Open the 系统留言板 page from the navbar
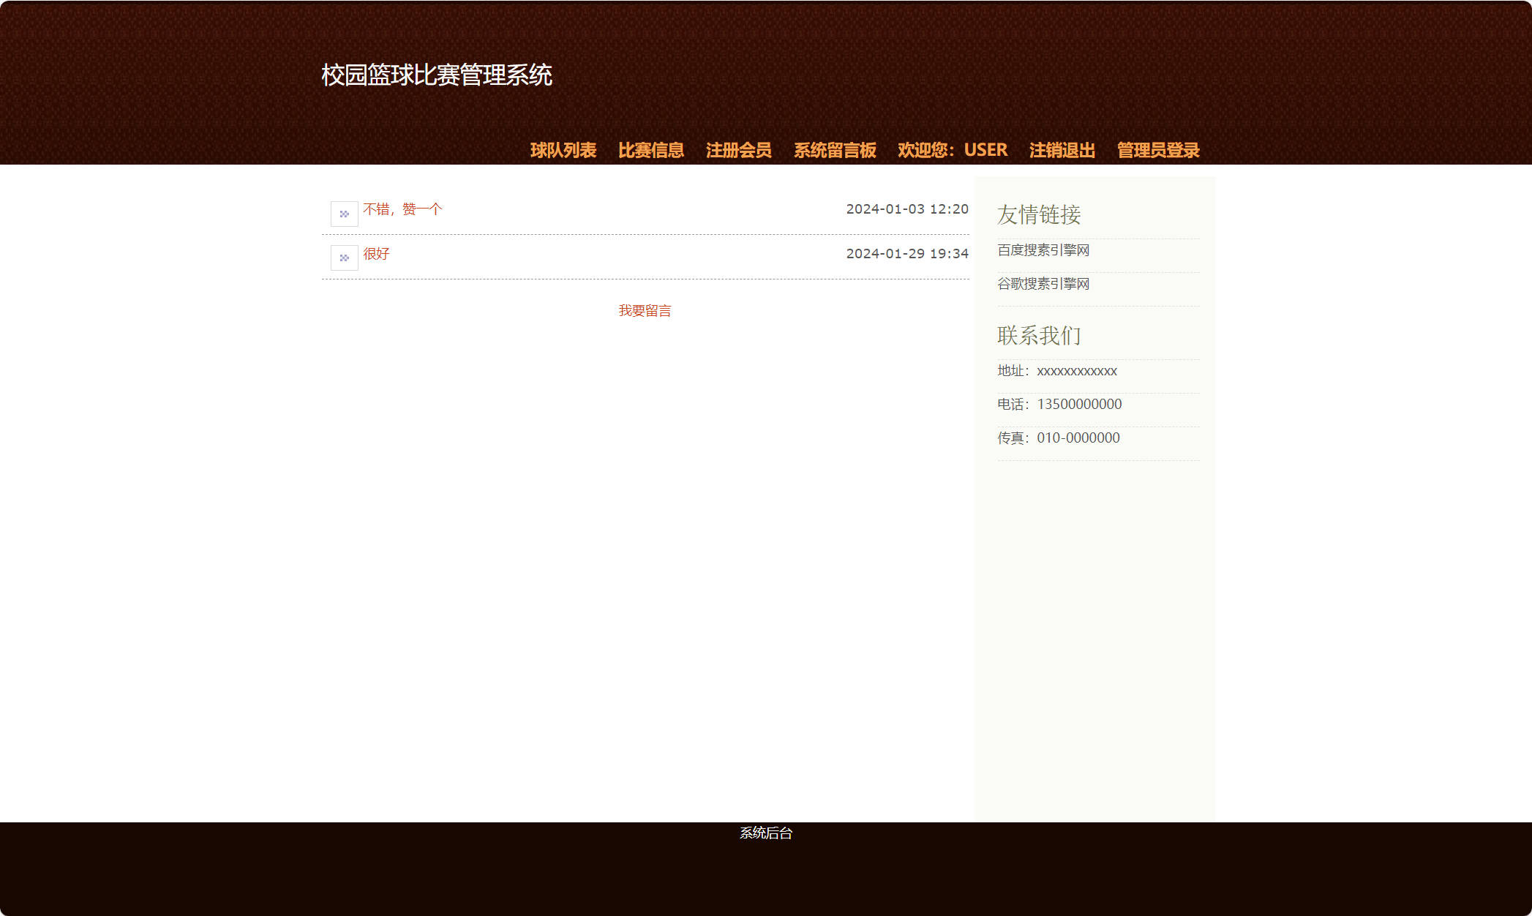The height and width of the screenshot is (916, 1532). [x=835, y=150]
